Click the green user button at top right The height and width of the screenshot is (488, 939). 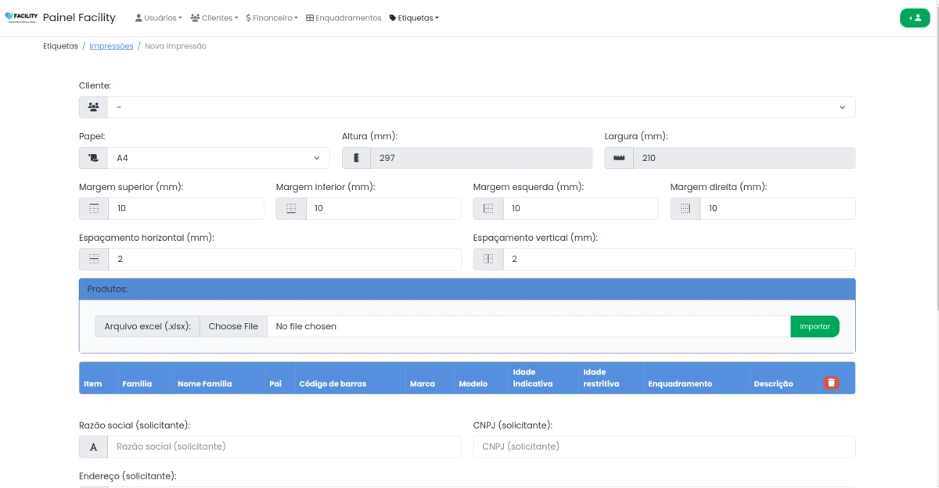point(915,17)
